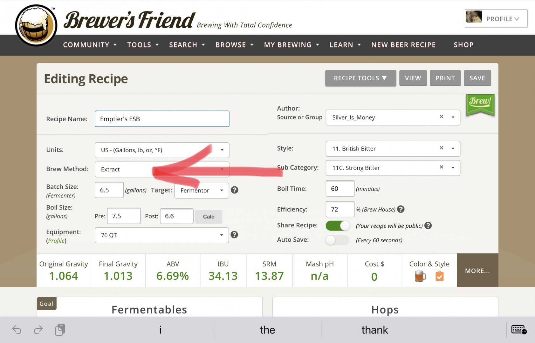This screenshot has width=535, height=343.
Task: Tap the hide keyboard icon
Action: tap(519, 330)
